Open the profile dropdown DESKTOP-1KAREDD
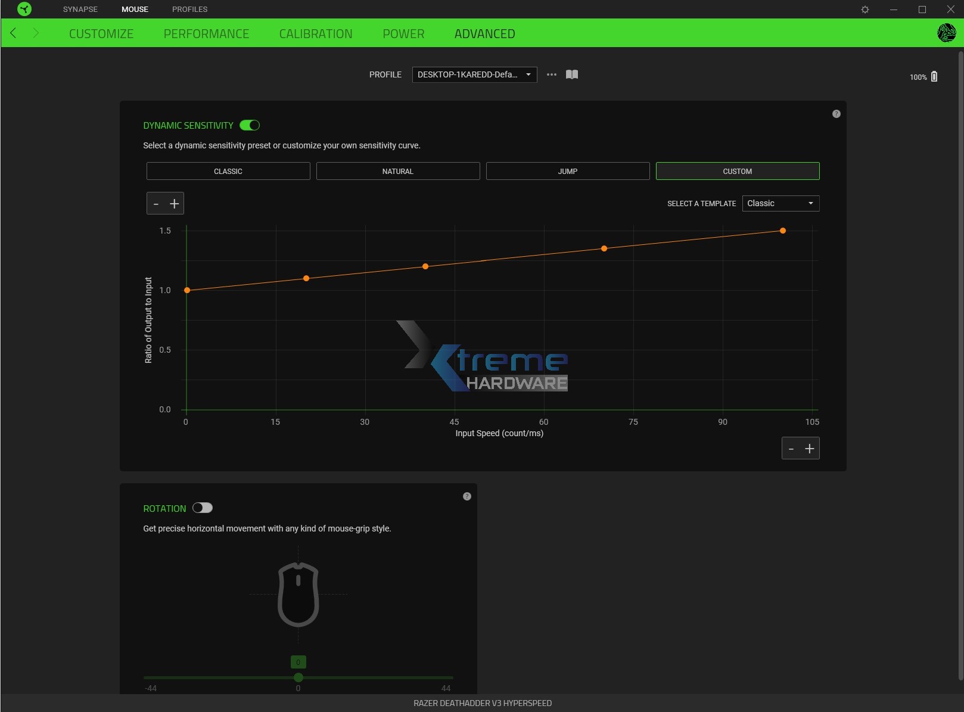This screenshot has width=964, height=712. (474, 74)
